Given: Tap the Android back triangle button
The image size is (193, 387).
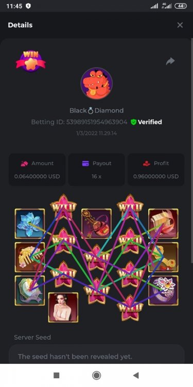Looking at the screenshot, I should (x=136, y=376).
